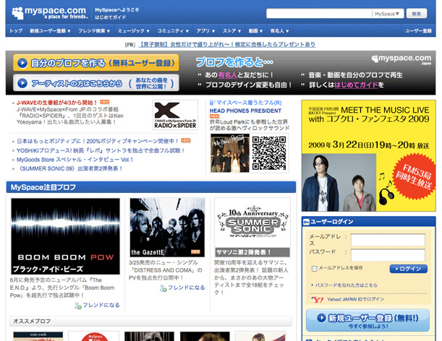Expand the ミュージック nav menu

(134, 30)
